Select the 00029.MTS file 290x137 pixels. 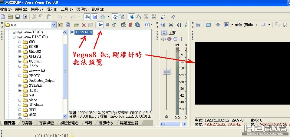click(84, 32)
